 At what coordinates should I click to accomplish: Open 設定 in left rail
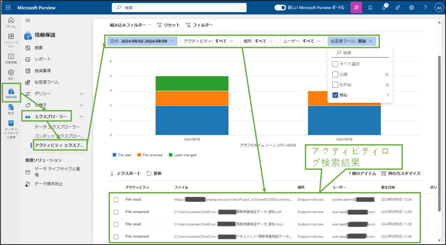(11, 75)
